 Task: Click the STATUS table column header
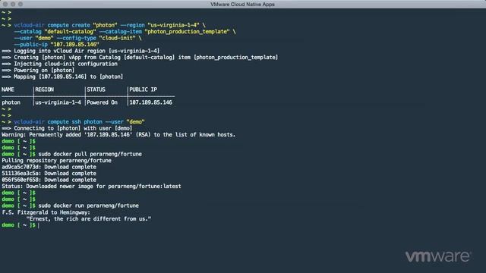[96, 89]
